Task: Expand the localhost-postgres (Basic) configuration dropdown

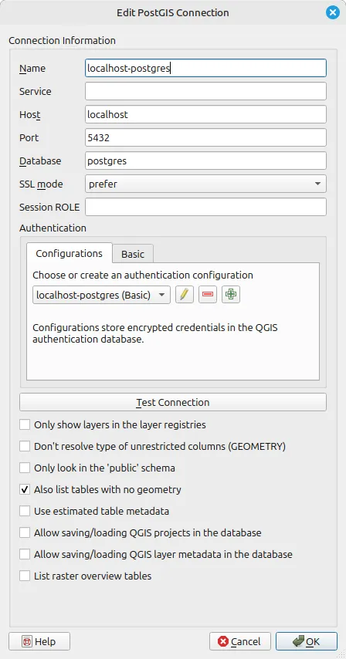Action: pyautogui.click(x=101, y=295)
